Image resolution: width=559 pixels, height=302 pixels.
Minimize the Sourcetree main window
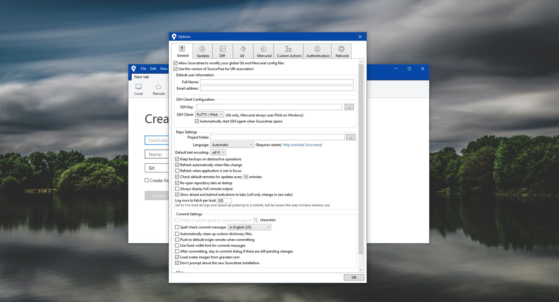(x=396, y=69)
